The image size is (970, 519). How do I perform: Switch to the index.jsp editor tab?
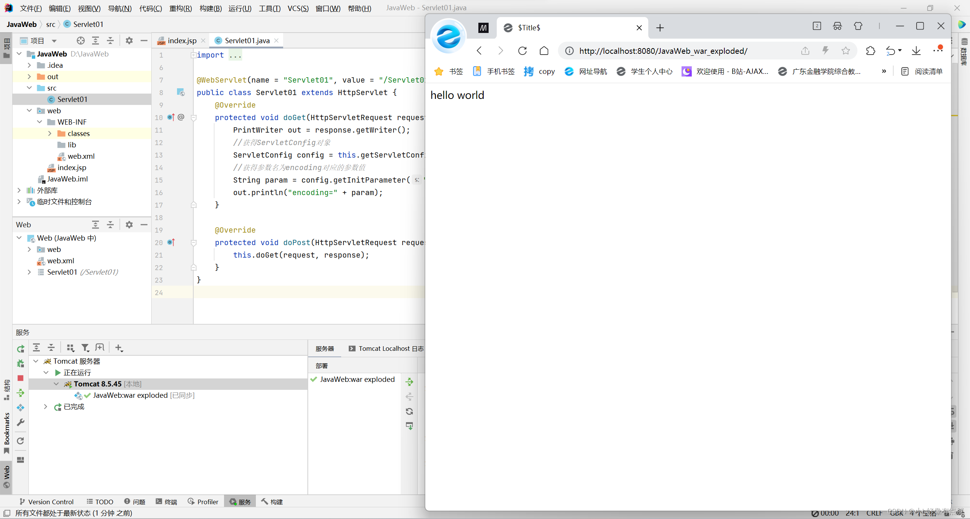click(x=182, y=41)
